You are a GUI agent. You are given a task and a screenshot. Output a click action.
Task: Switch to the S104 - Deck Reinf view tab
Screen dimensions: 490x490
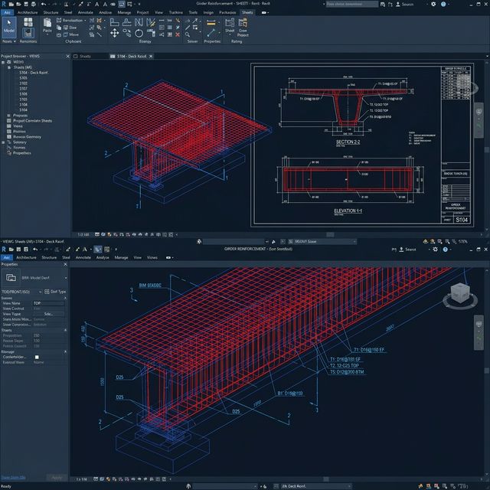pos(131,56)
